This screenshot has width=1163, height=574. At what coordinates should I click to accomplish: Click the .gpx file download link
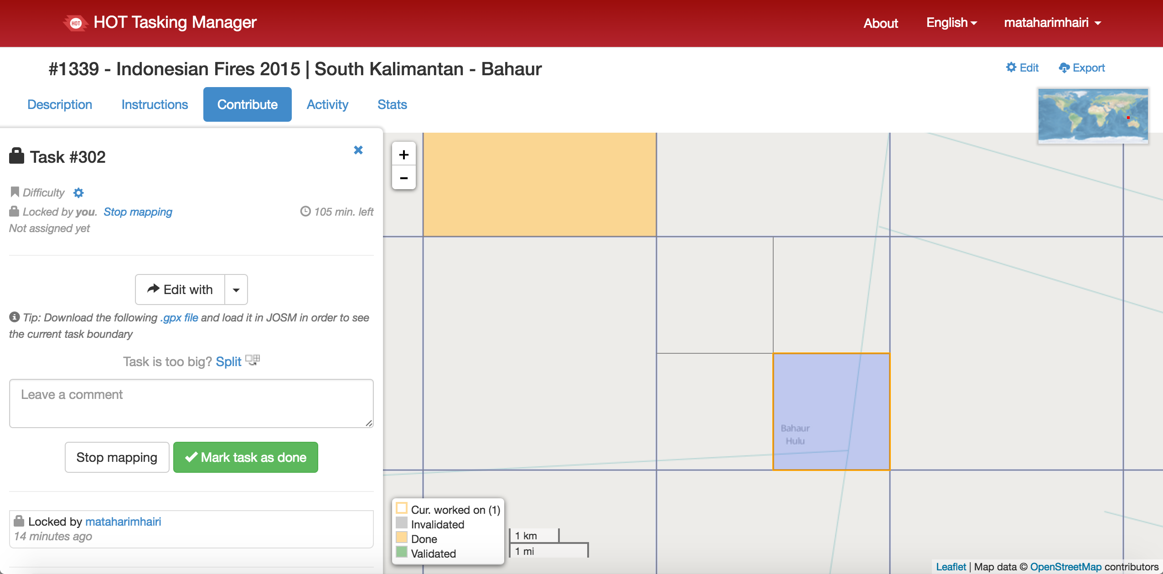coord(179,318)
